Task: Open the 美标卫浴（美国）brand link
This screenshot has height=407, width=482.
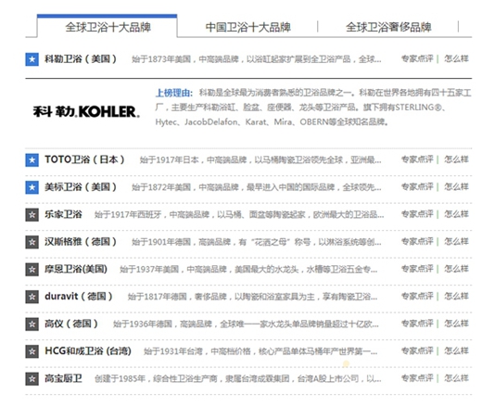Action: [81, 186]
